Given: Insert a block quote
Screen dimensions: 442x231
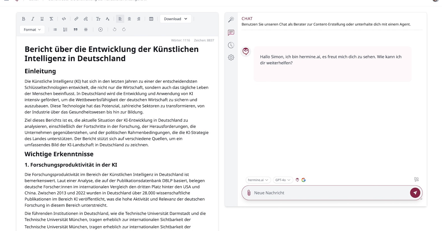Looking at the screenshot, I should 76,30.
